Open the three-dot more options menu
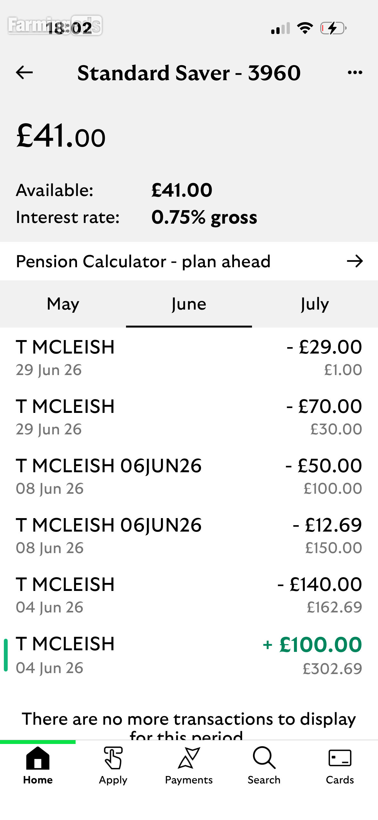Screen dimensions: 378x820 coord(355,73)
